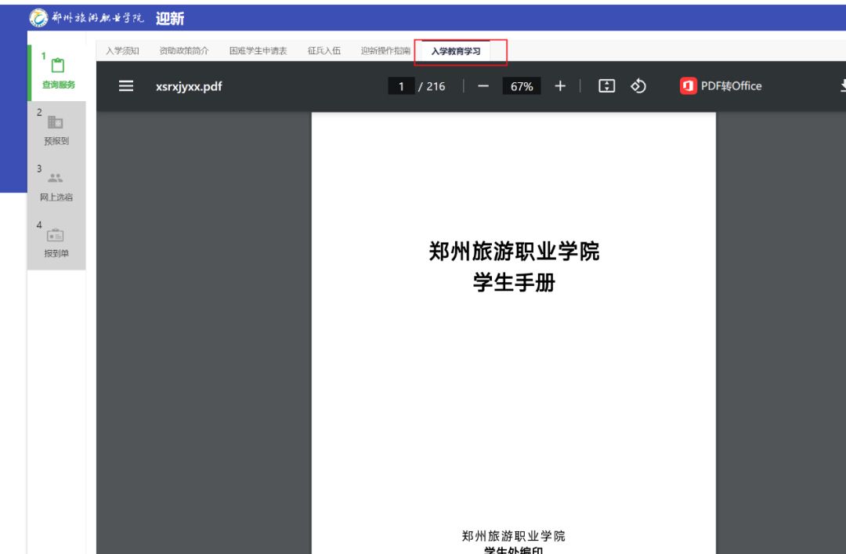
Task: Switch to the 入学须知 tab
Action: (x=122, y=51)
